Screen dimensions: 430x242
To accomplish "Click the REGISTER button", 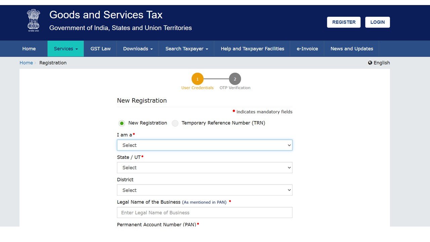I will click(344, 22).
